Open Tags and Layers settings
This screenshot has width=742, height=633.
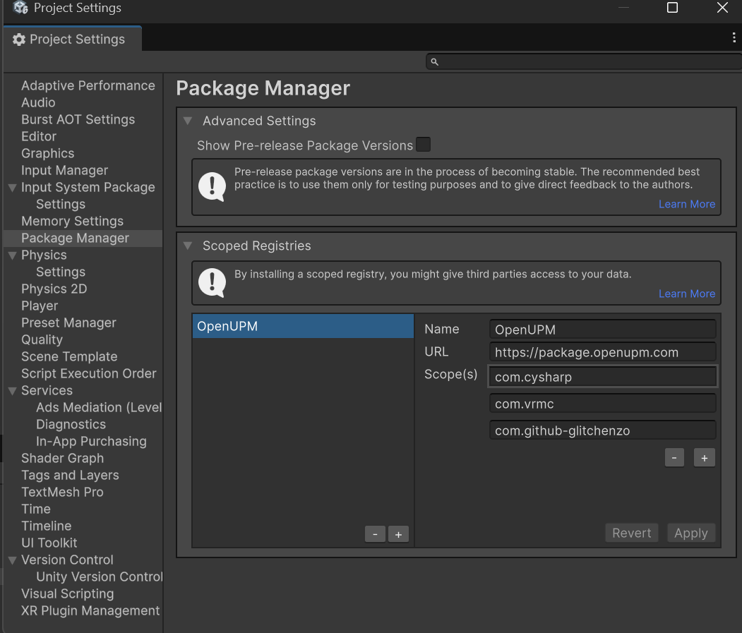pyautogui.click(x=70, y=476)
